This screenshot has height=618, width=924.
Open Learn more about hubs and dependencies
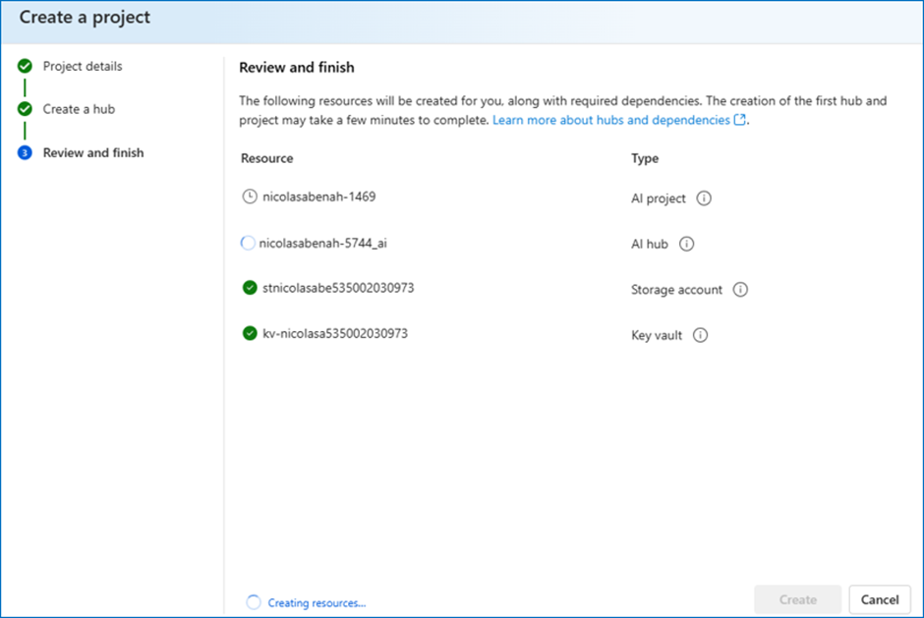pyautogui.click(x=611, y=120)
